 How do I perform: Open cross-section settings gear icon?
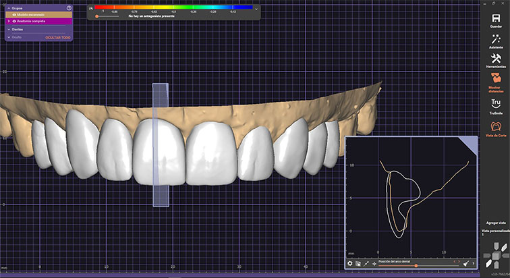(x=350, y=263)
